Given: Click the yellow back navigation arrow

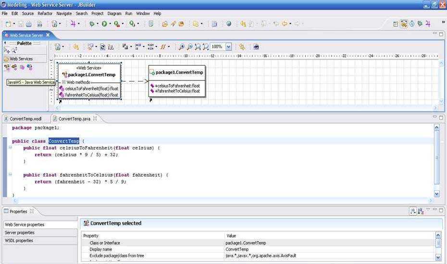Looking at the screenshot, I should pos(284,24).
